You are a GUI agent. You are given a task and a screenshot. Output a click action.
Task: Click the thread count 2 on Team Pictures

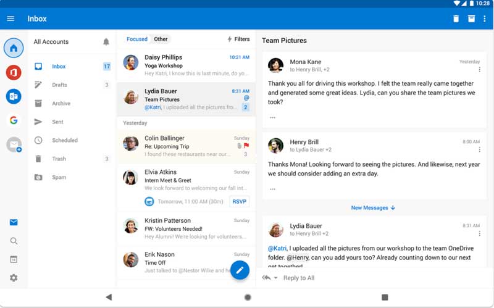246,107
